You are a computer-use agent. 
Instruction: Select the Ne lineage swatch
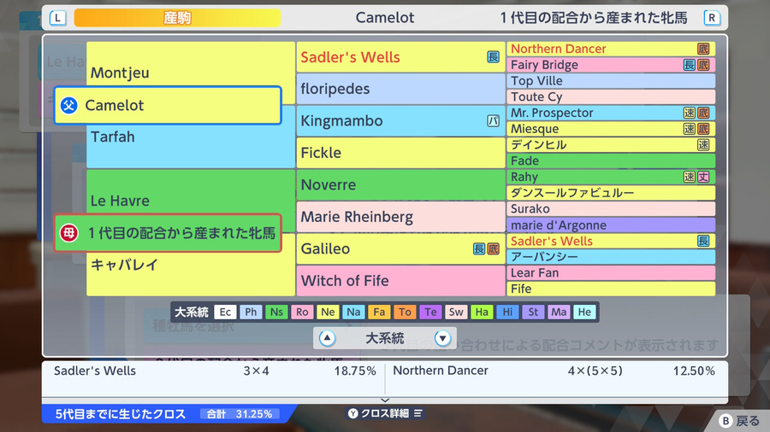pos(328,312)
